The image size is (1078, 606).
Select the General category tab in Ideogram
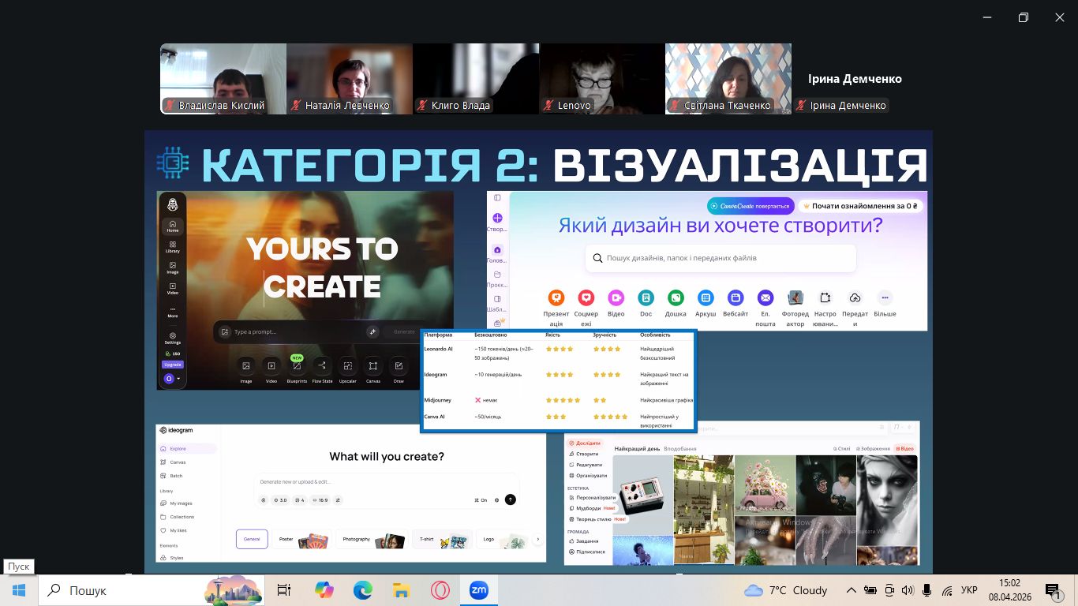252,539
